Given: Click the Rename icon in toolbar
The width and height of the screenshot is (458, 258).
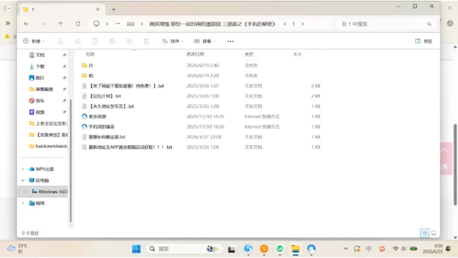Looking at the screenshot, I should coord(112,41).
